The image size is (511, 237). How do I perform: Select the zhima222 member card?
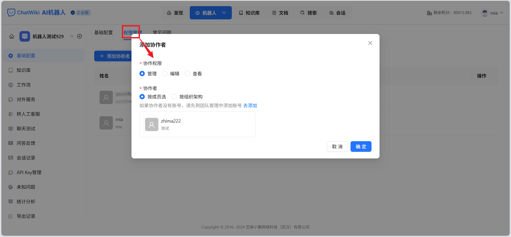click(197, 124)
